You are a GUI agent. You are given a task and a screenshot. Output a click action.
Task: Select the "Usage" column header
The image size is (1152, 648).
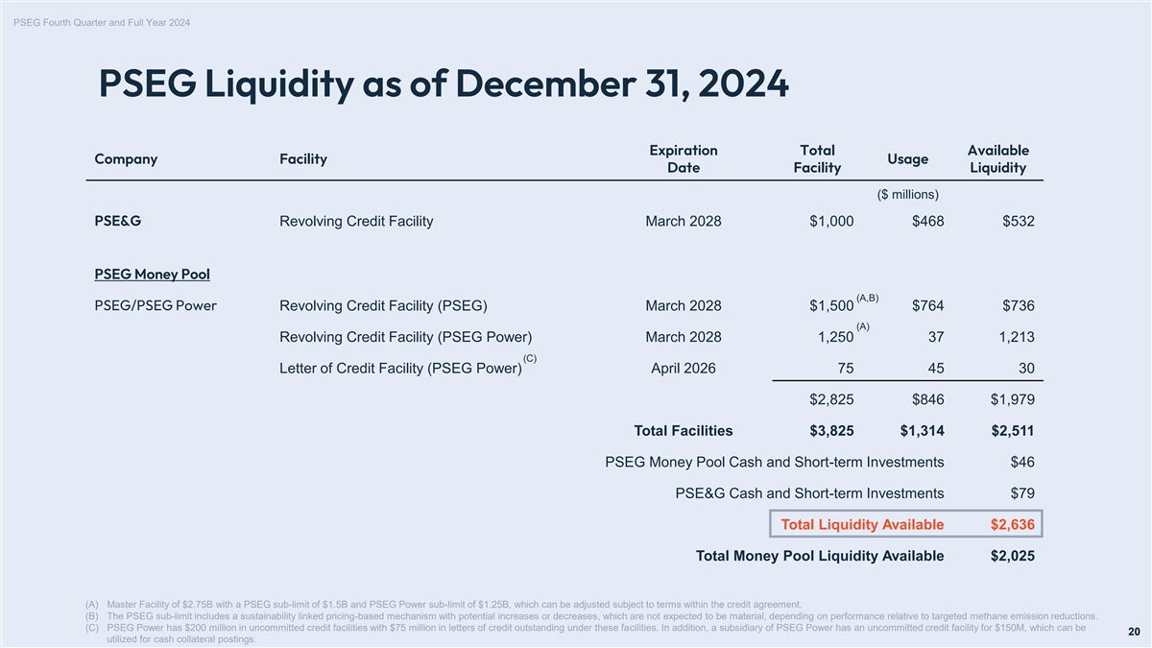pyautogui.click(x=907, y=159)
